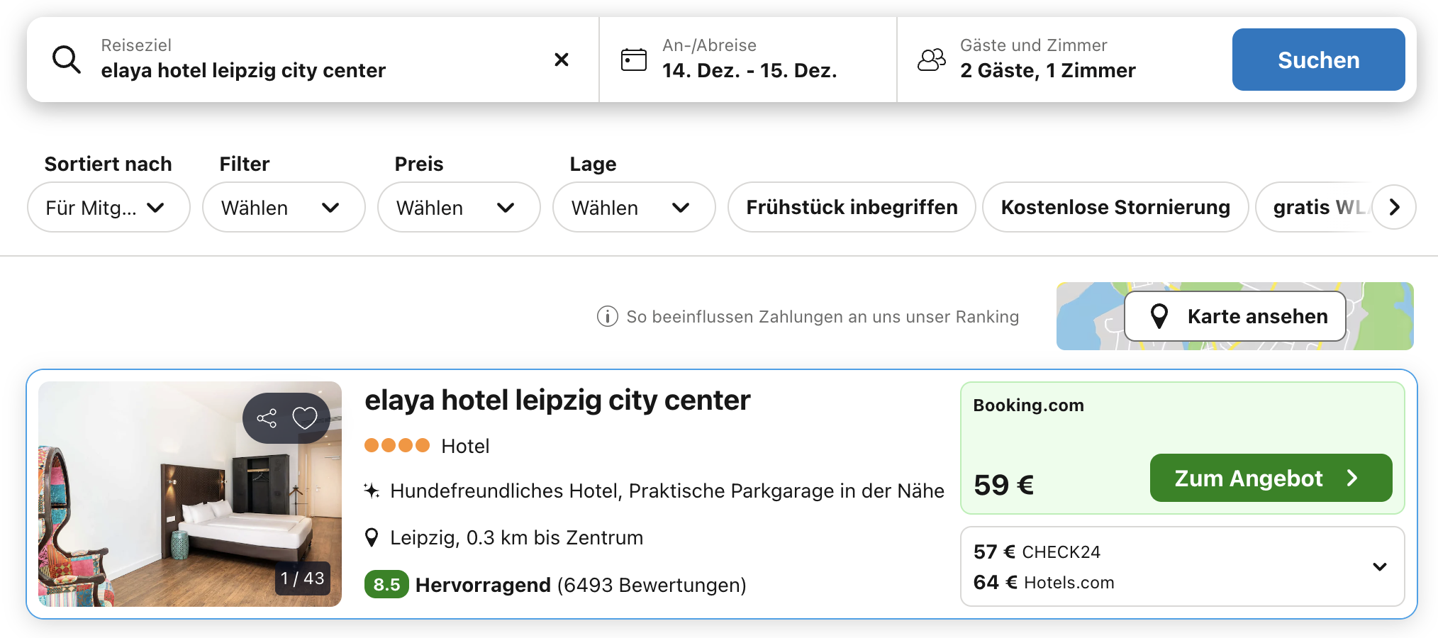Click Zum Angebot for Booking.com
Screen dimensions: 1438x638
[1270, 478]
